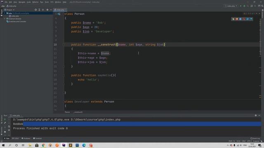Screen dimensions: 264x148
Task: Expand the External Libraries node
Action: click(5, 19)
